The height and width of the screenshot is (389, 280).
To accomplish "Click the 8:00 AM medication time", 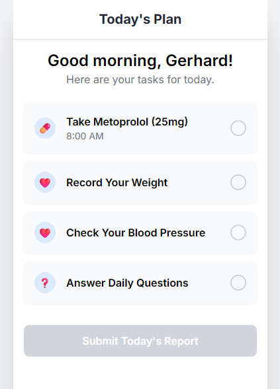I will click(x=85, y=136).
